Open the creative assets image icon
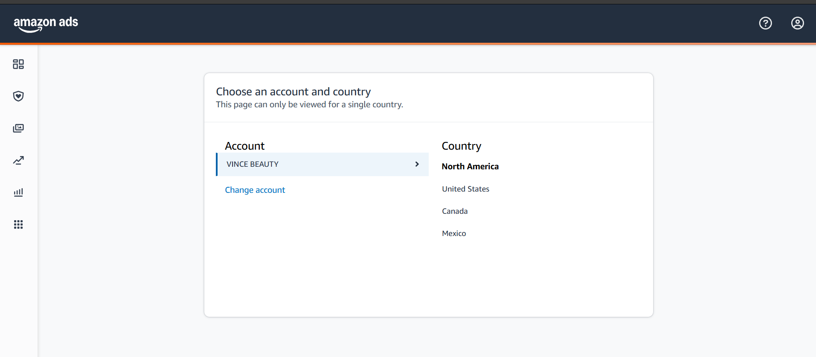Screen dimensions: 816x357 tap(18, 128)
